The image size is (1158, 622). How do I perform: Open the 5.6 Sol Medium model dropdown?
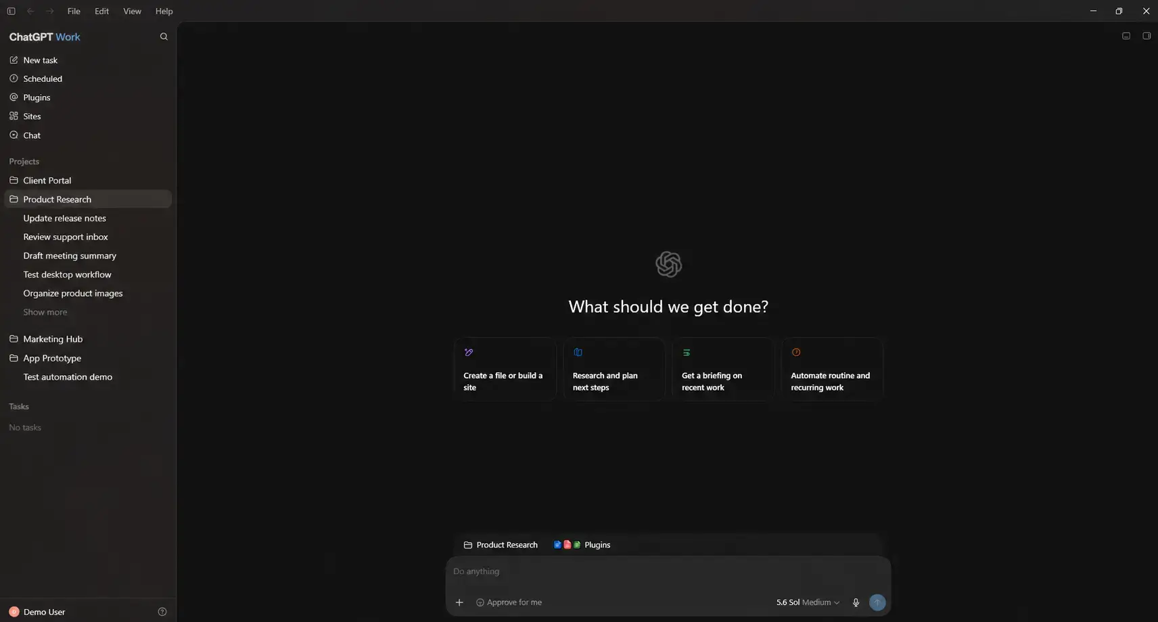pos(808,602)
